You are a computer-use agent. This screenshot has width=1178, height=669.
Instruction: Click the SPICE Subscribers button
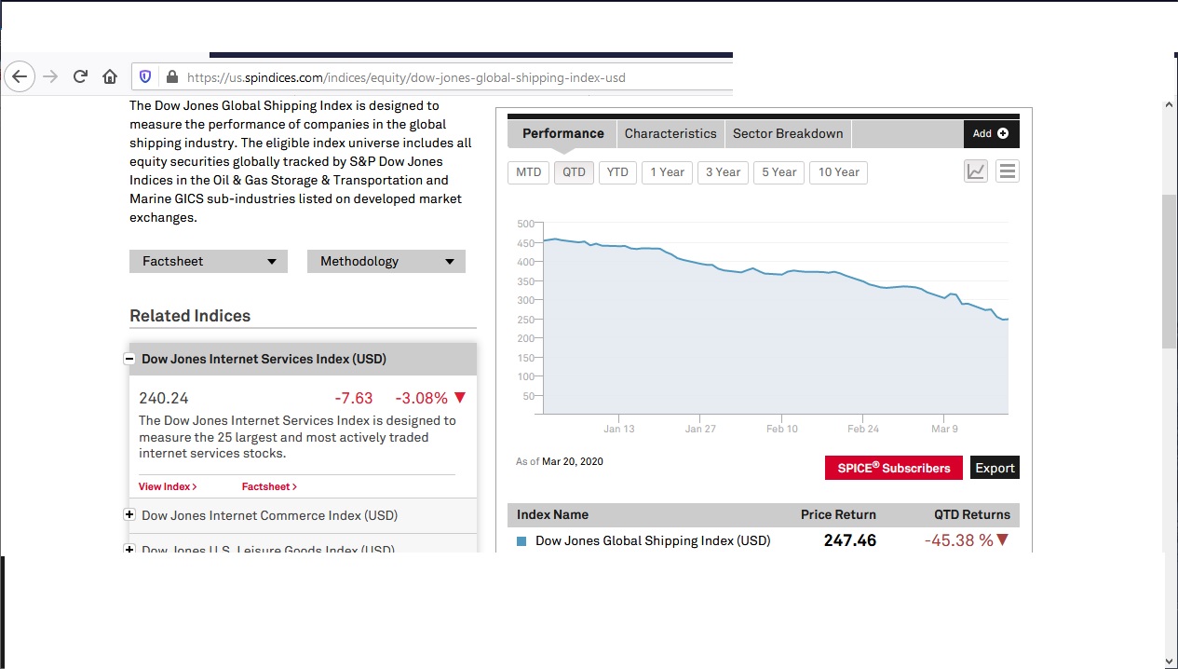pos(893,468)
